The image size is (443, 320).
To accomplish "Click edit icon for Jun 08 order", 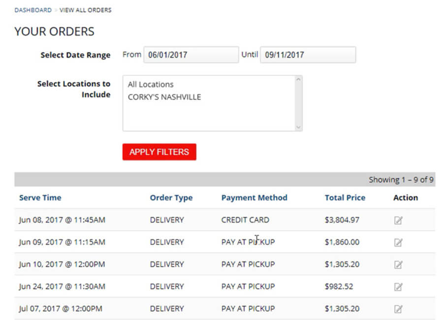I will [398, 220].
